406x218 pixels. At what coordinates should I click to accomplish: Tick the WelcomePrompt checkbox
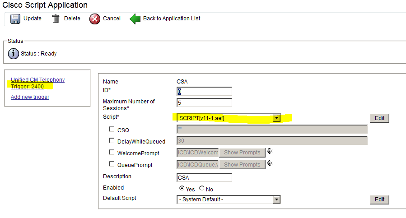112,152
